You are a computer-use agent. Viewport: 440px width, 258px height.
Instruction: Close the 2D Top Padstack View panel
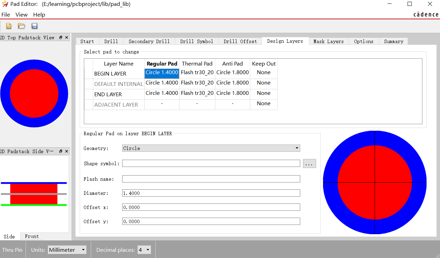(x=67, y=38)
